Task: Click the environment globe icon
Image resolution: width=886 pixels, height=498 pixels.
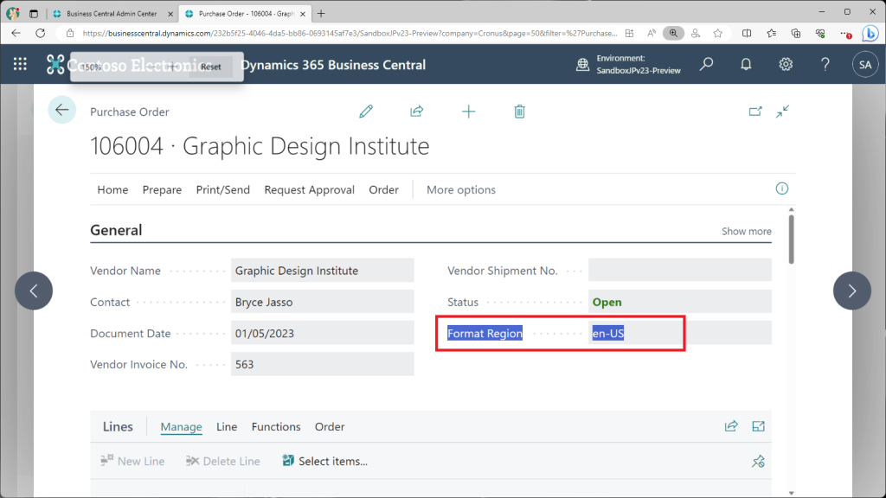Action: (582, 64)
